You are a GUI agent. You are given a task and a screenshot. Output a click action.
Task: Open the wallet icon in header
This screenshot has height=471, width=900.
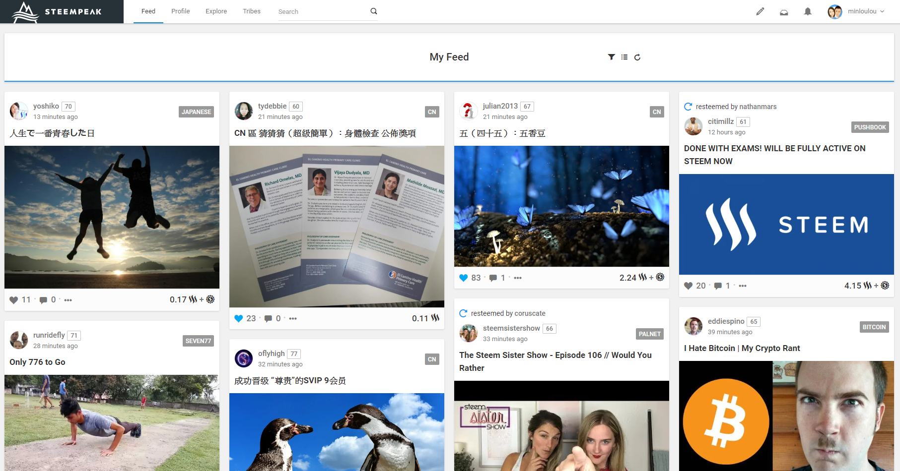(x=784, y=12)
